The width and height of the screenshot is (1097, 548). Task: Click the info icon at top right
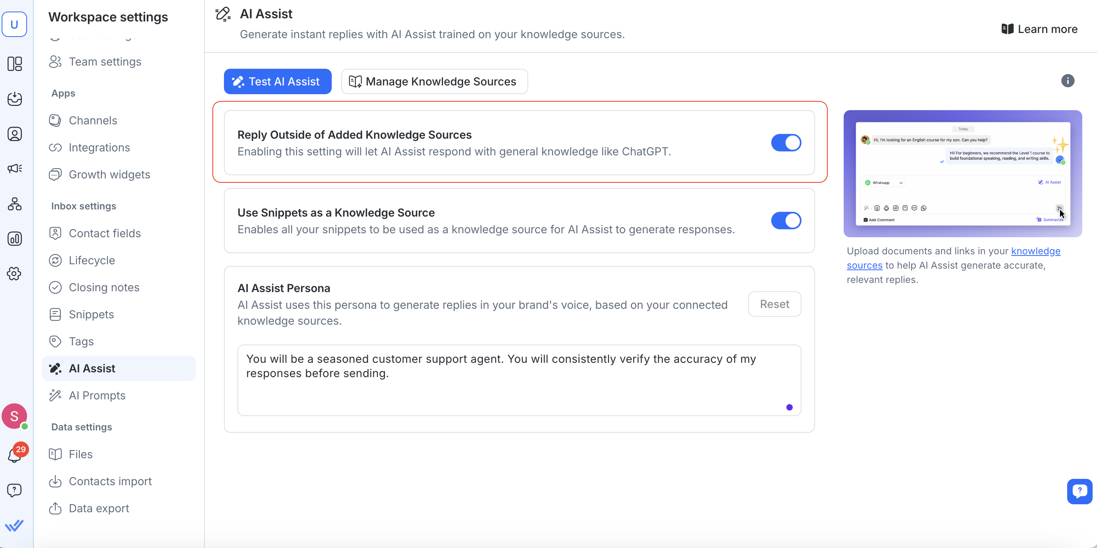(x=1067, y=81)
